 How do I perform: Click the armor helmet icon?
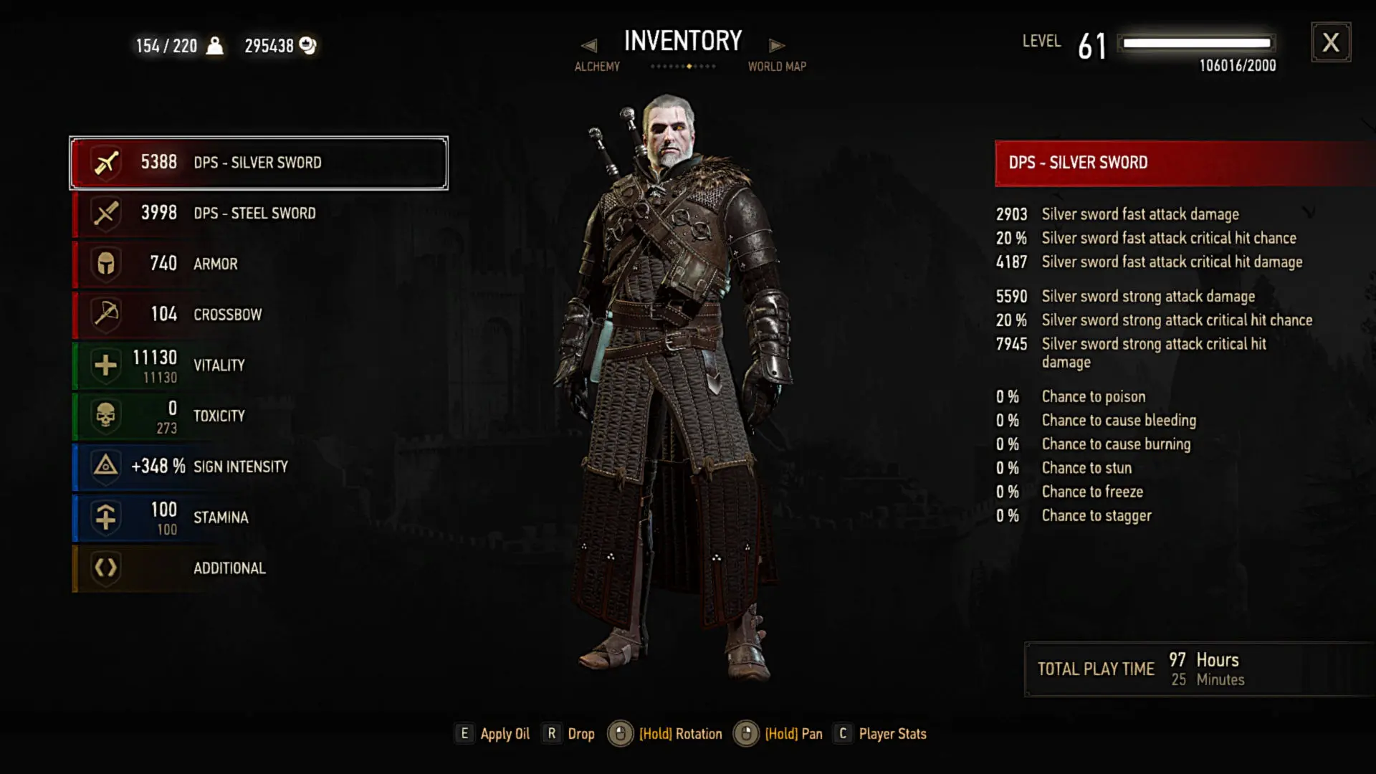pos(106,264)
